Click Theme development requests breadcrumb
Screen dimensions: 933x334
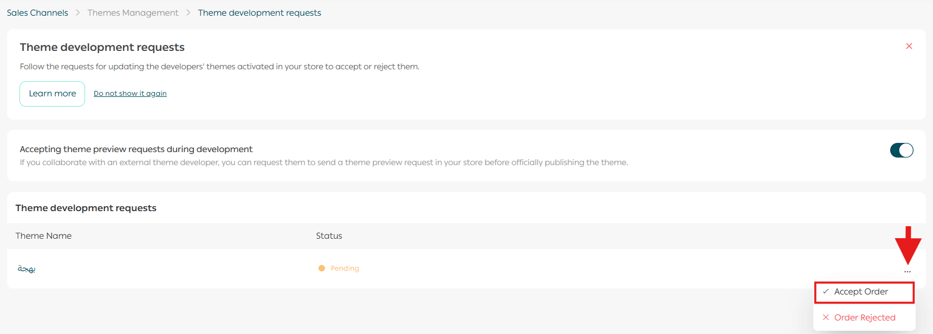pyautogui.click(x=259, y=12)
